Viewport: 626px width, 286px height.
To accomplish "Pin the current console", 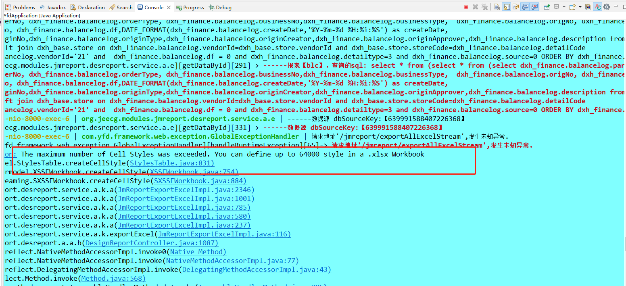I will click(x=547, y=7).
